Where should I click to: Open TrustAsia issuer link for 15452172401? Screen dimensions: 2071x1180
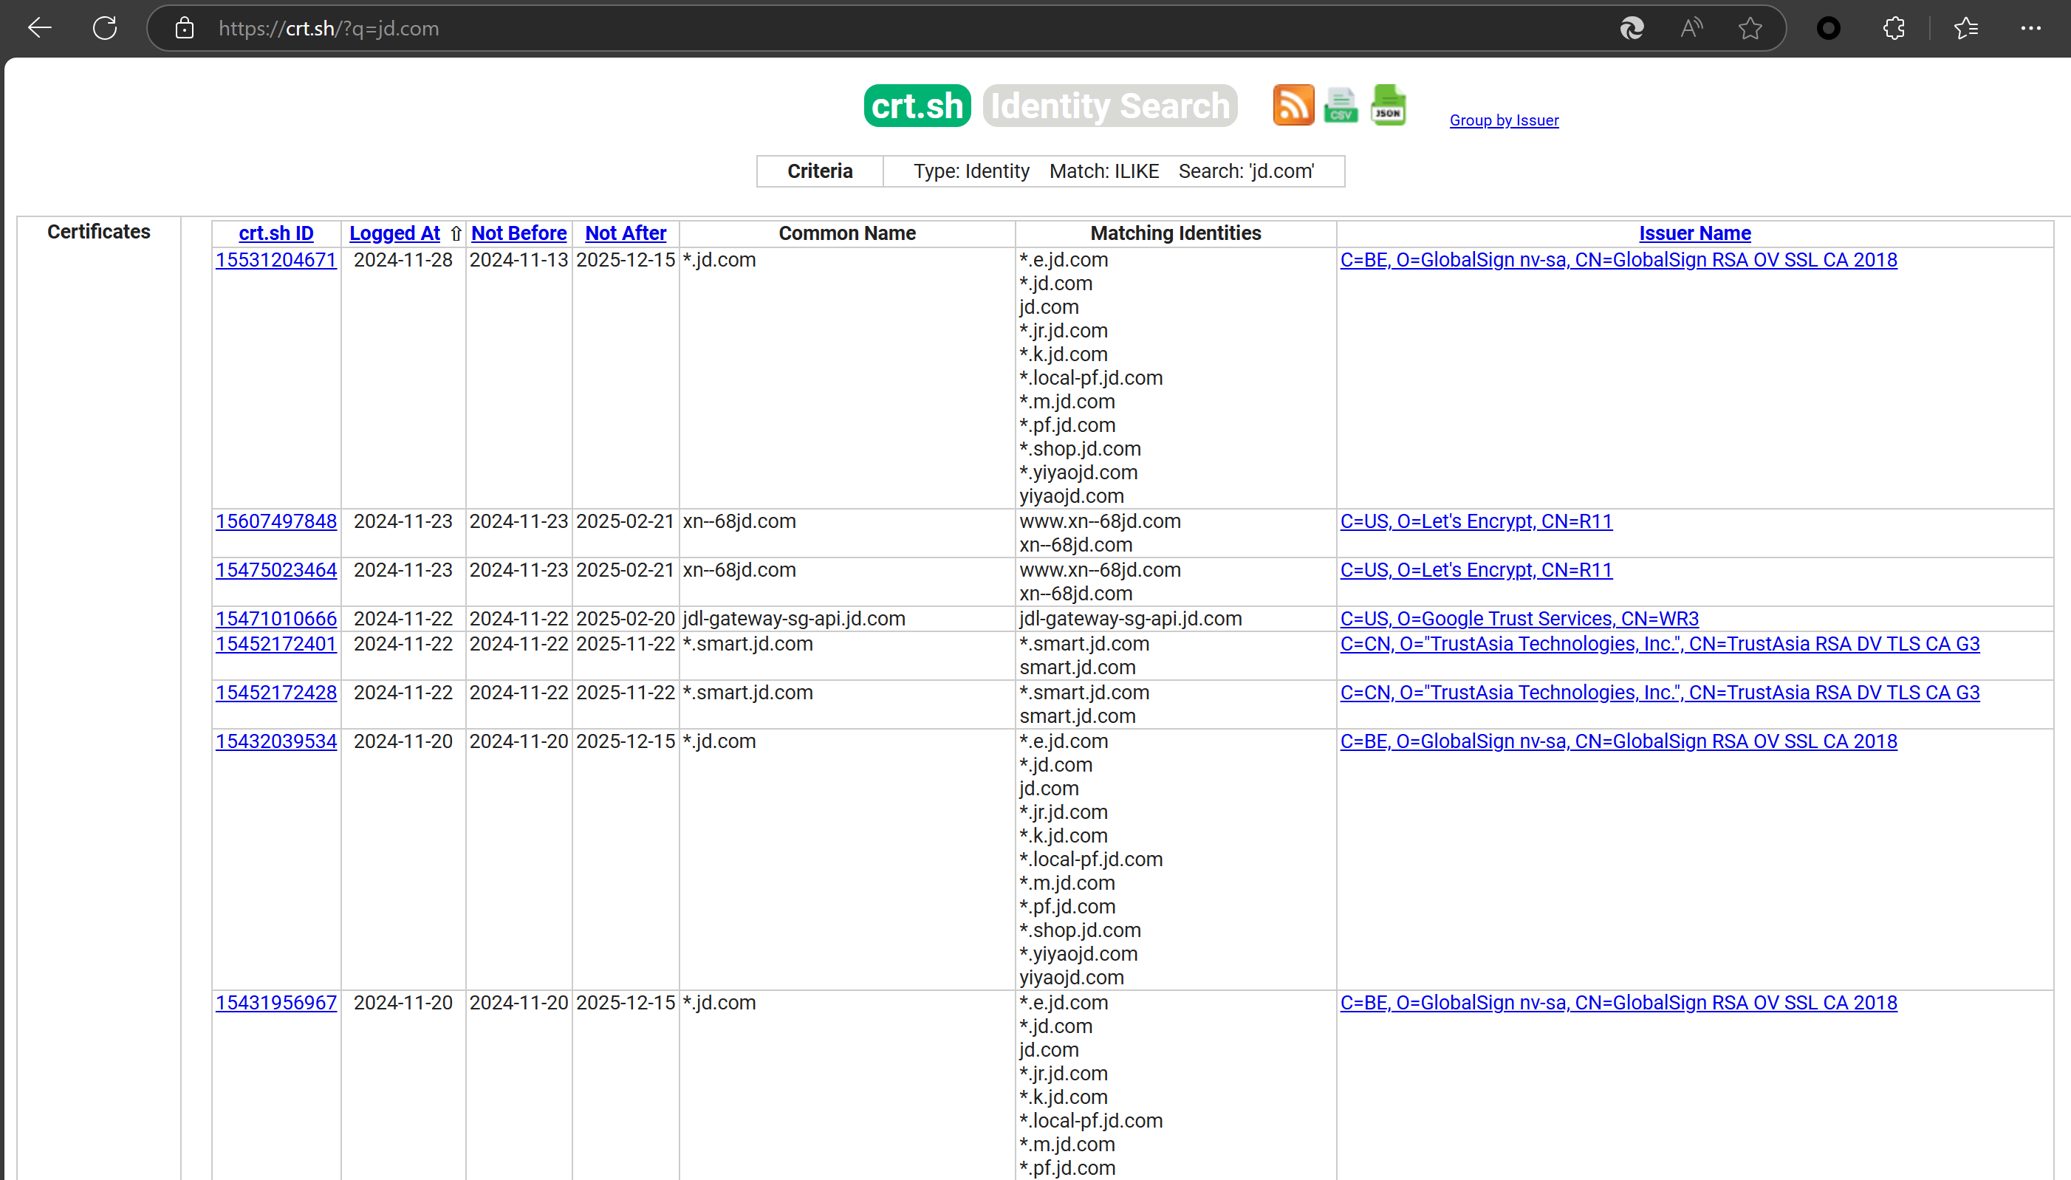tap(1659, 645)
